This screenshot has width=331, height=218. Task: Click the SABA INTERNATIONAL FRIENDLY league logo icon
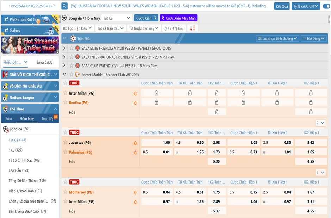click(x=77, y=57)
